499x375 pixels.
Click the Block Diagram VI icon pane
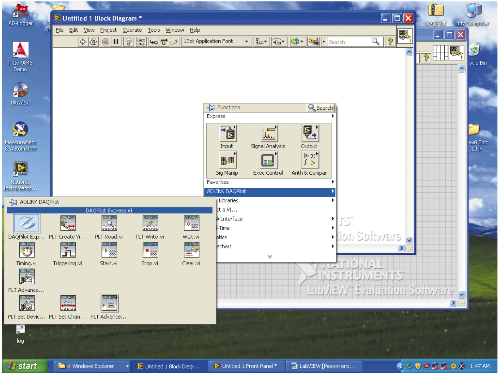click(x=405, y=36)
